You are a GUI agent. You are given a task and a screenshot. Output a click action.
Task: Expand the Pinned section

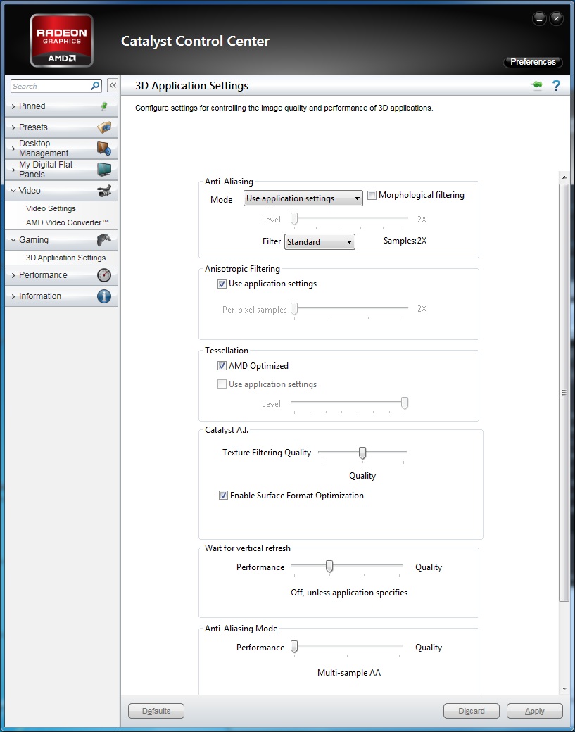coord(61,106)
